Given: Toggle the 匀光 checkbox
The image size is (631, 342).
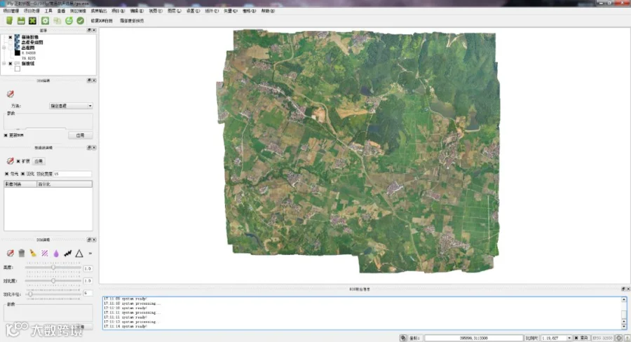Looking at the screenshot, I should 6,174.
